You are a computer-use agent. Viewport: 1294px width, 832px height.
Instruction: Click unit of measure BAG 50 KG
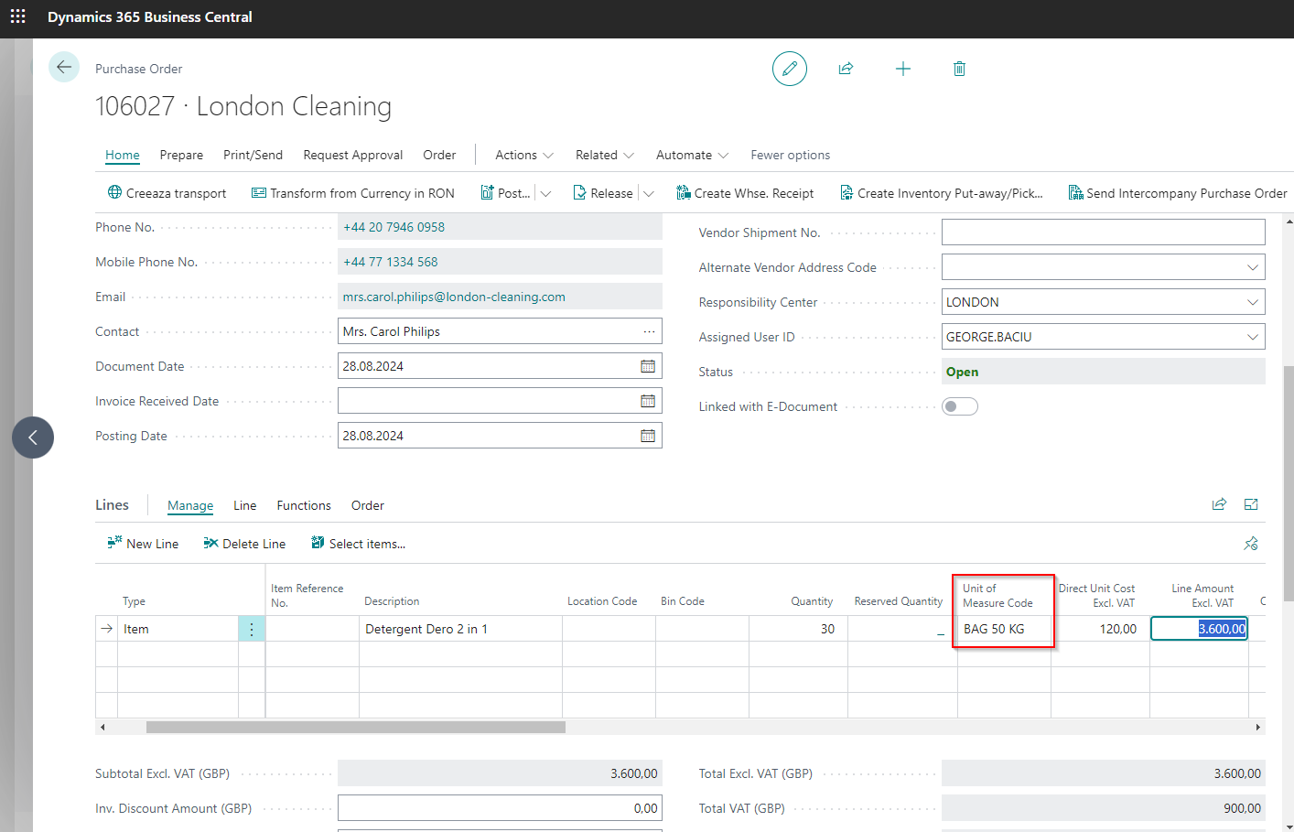1004,629
